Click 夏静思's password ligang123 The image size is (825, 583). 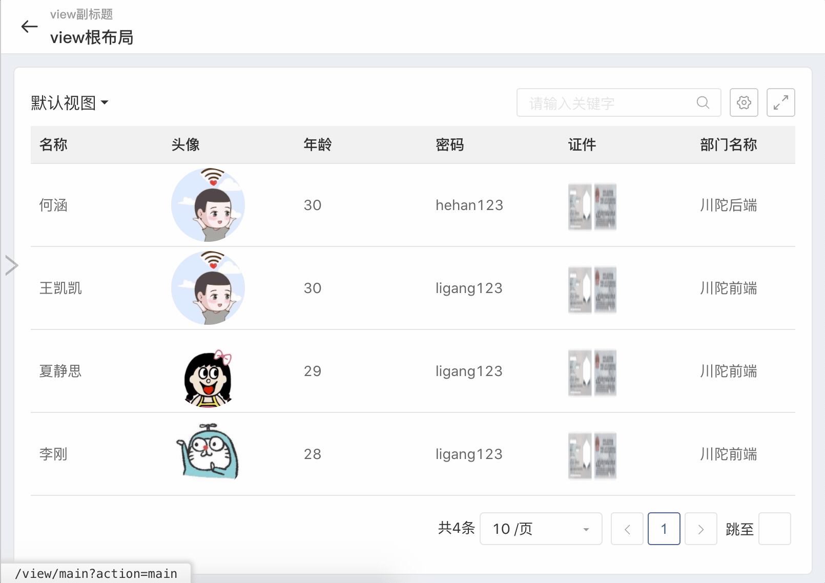469,371
